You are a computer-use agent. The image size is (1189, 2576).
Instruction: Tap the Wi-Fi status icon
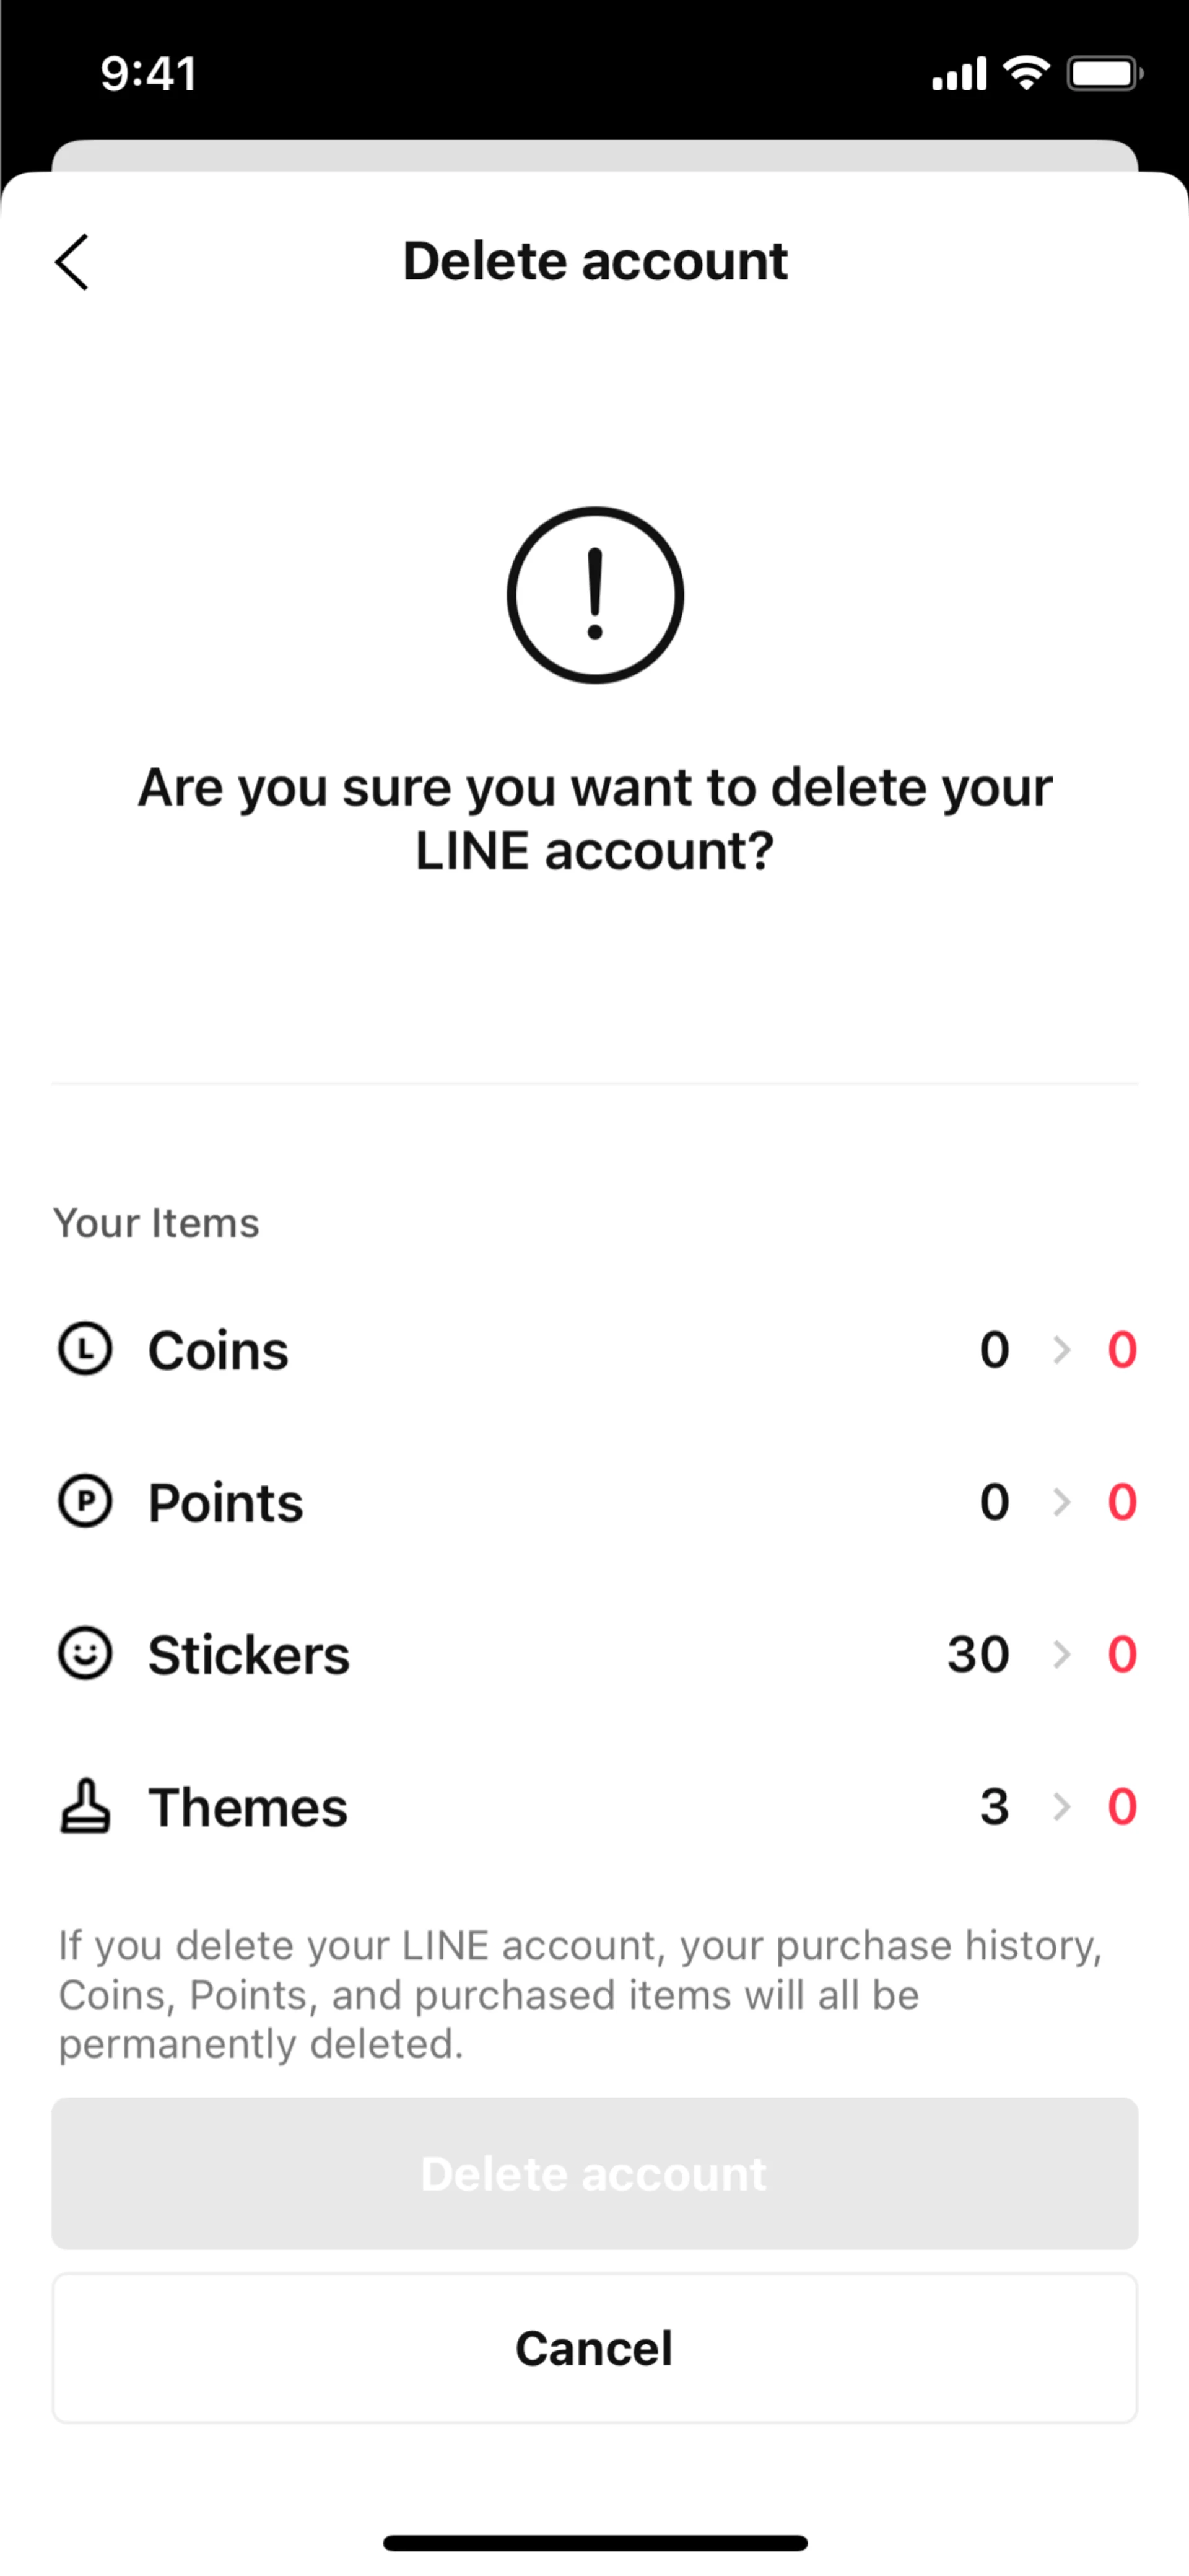[x=1026, y=73]
